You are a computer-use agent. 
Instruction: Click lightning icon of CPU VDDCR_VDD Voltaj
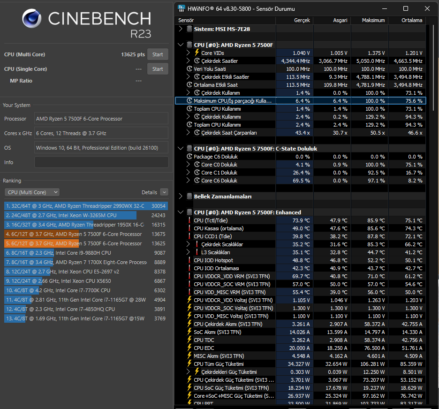189,300
